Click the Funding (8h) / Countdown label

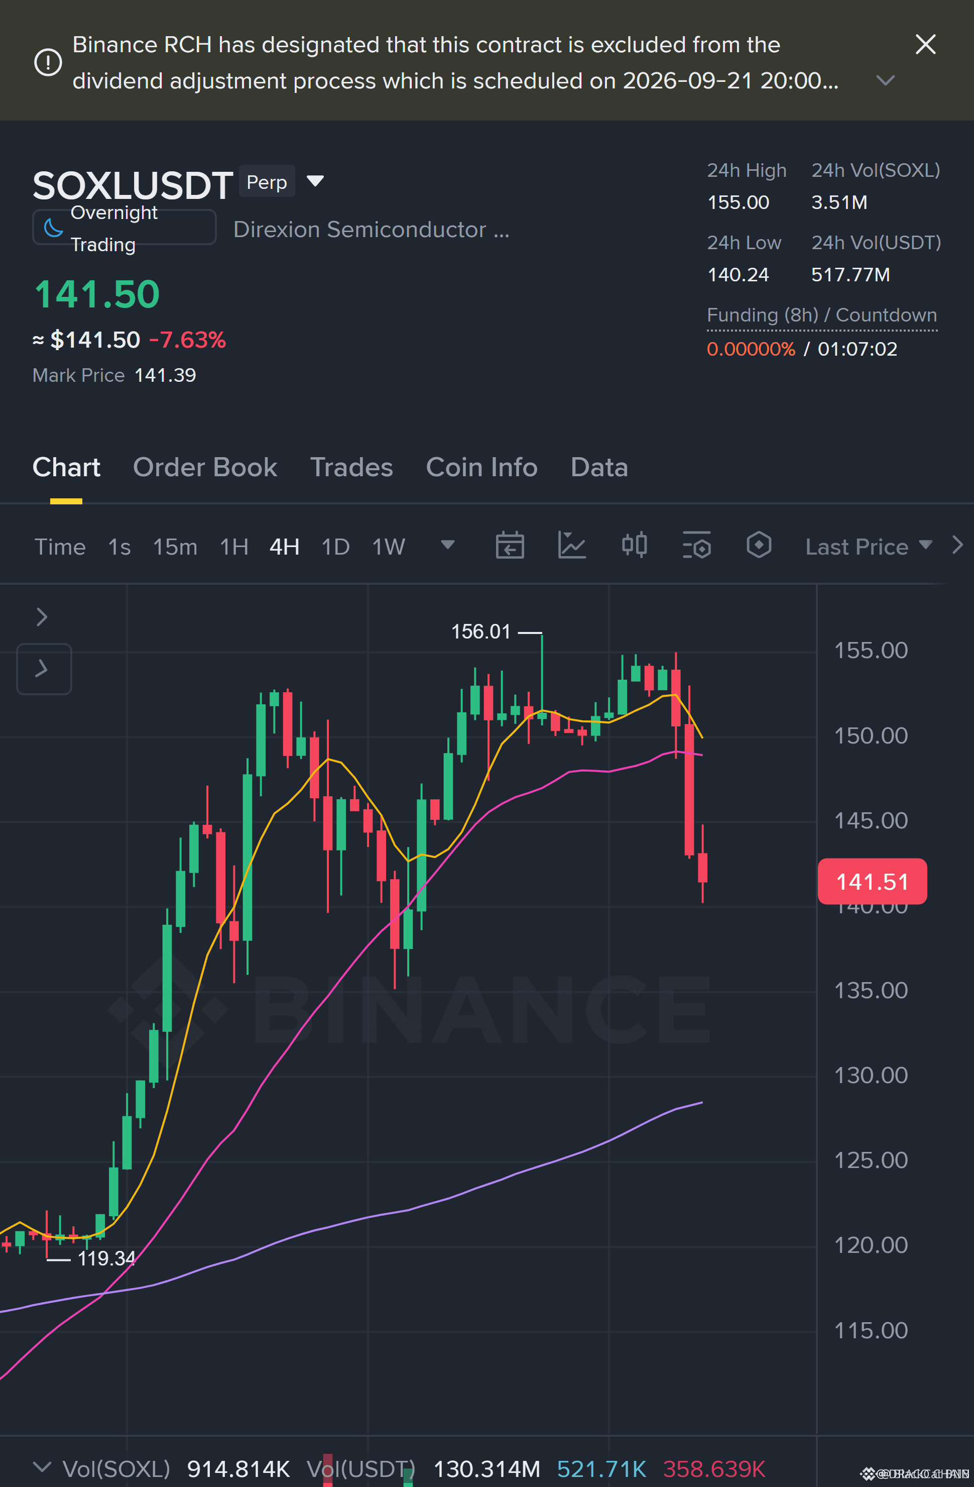[x=822, y=315]
